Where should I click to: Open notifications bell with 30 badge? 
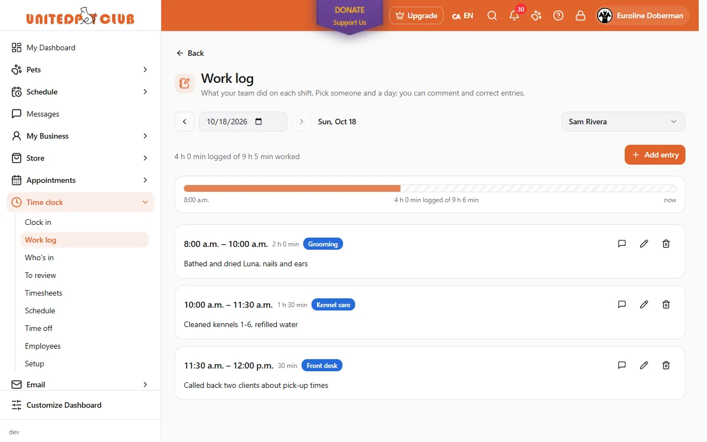pyautogui.click(x=514, y=15)
